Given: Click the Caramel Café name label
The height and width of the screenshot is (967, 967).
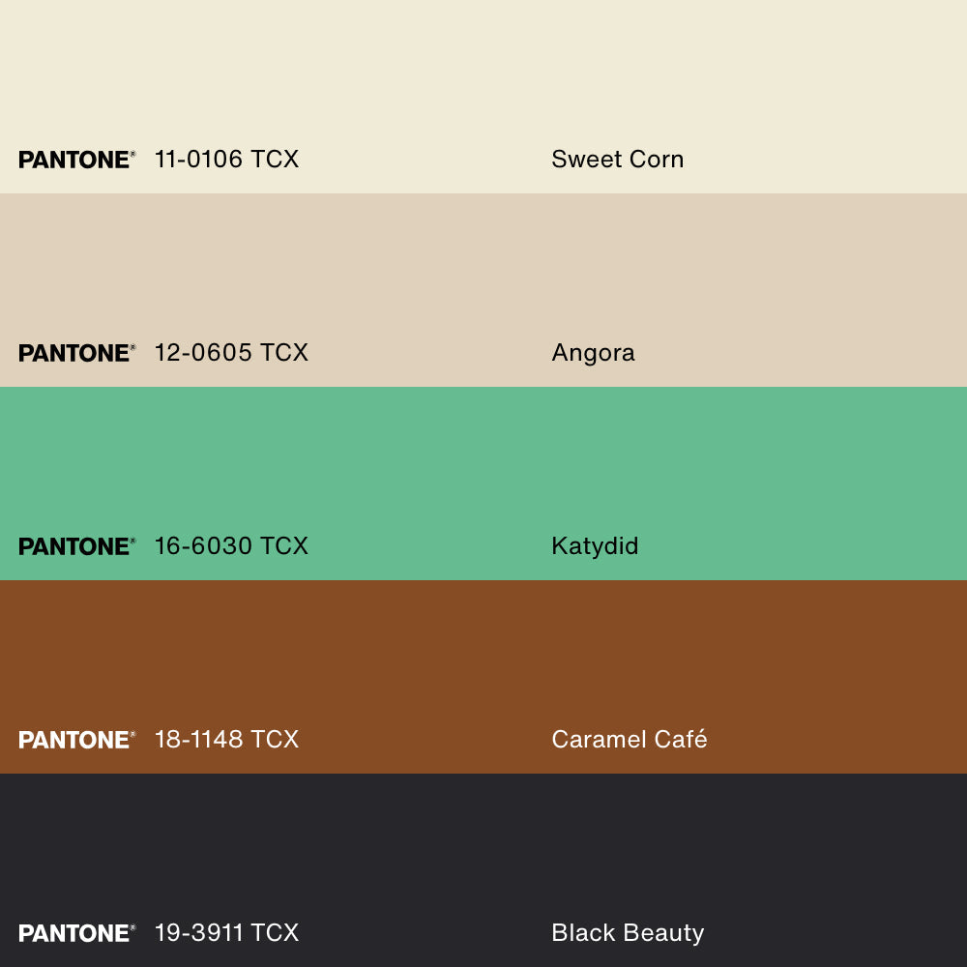Looking at the screenshot, I should (x=630, y=739).
